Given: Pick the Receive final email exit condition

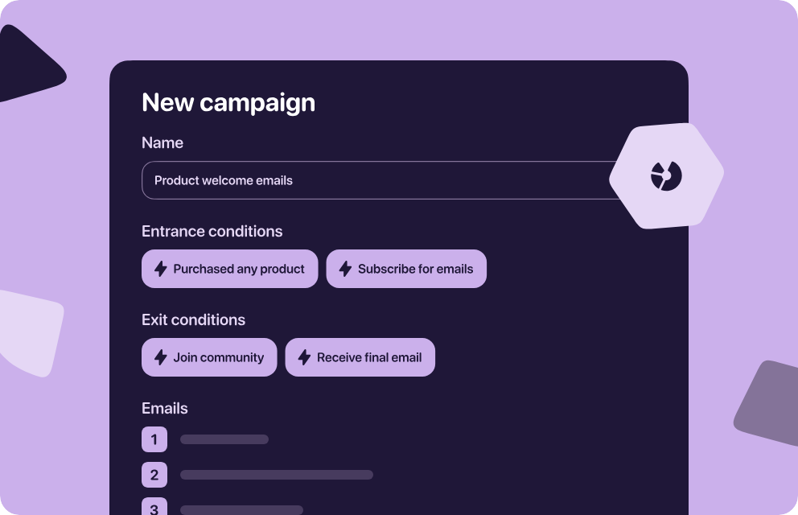Looking at the screenshot, I should click(x=360, y=357).
